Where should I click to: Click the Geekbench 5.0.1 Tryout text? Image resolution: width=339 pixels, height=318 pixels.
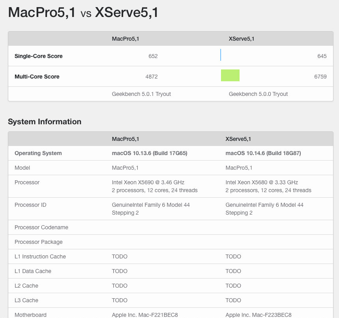pos(141,94)
